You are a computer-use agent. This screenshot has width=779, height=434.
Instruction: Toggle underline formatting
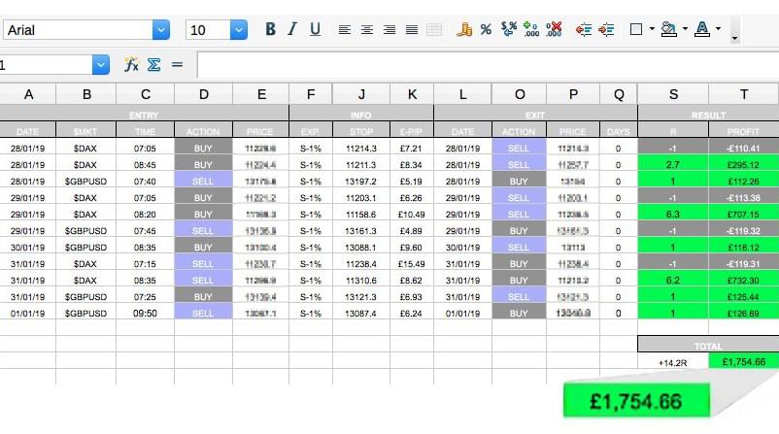point(315,30)
